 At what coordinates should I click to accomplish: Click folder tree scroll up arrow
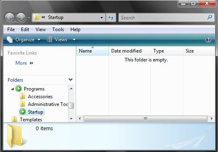coord(71,89)
